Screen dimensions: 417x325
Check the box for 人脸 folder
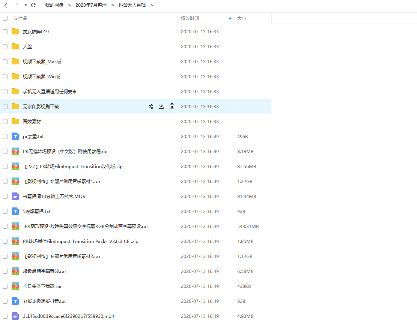pyautogui.click(x=5, y=46)
